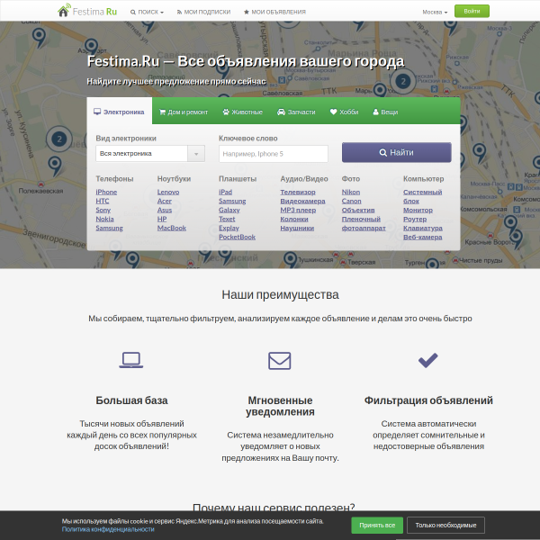Open the Колонки link
This screenshot has height=540, width=540.
[x=294, y=219]
